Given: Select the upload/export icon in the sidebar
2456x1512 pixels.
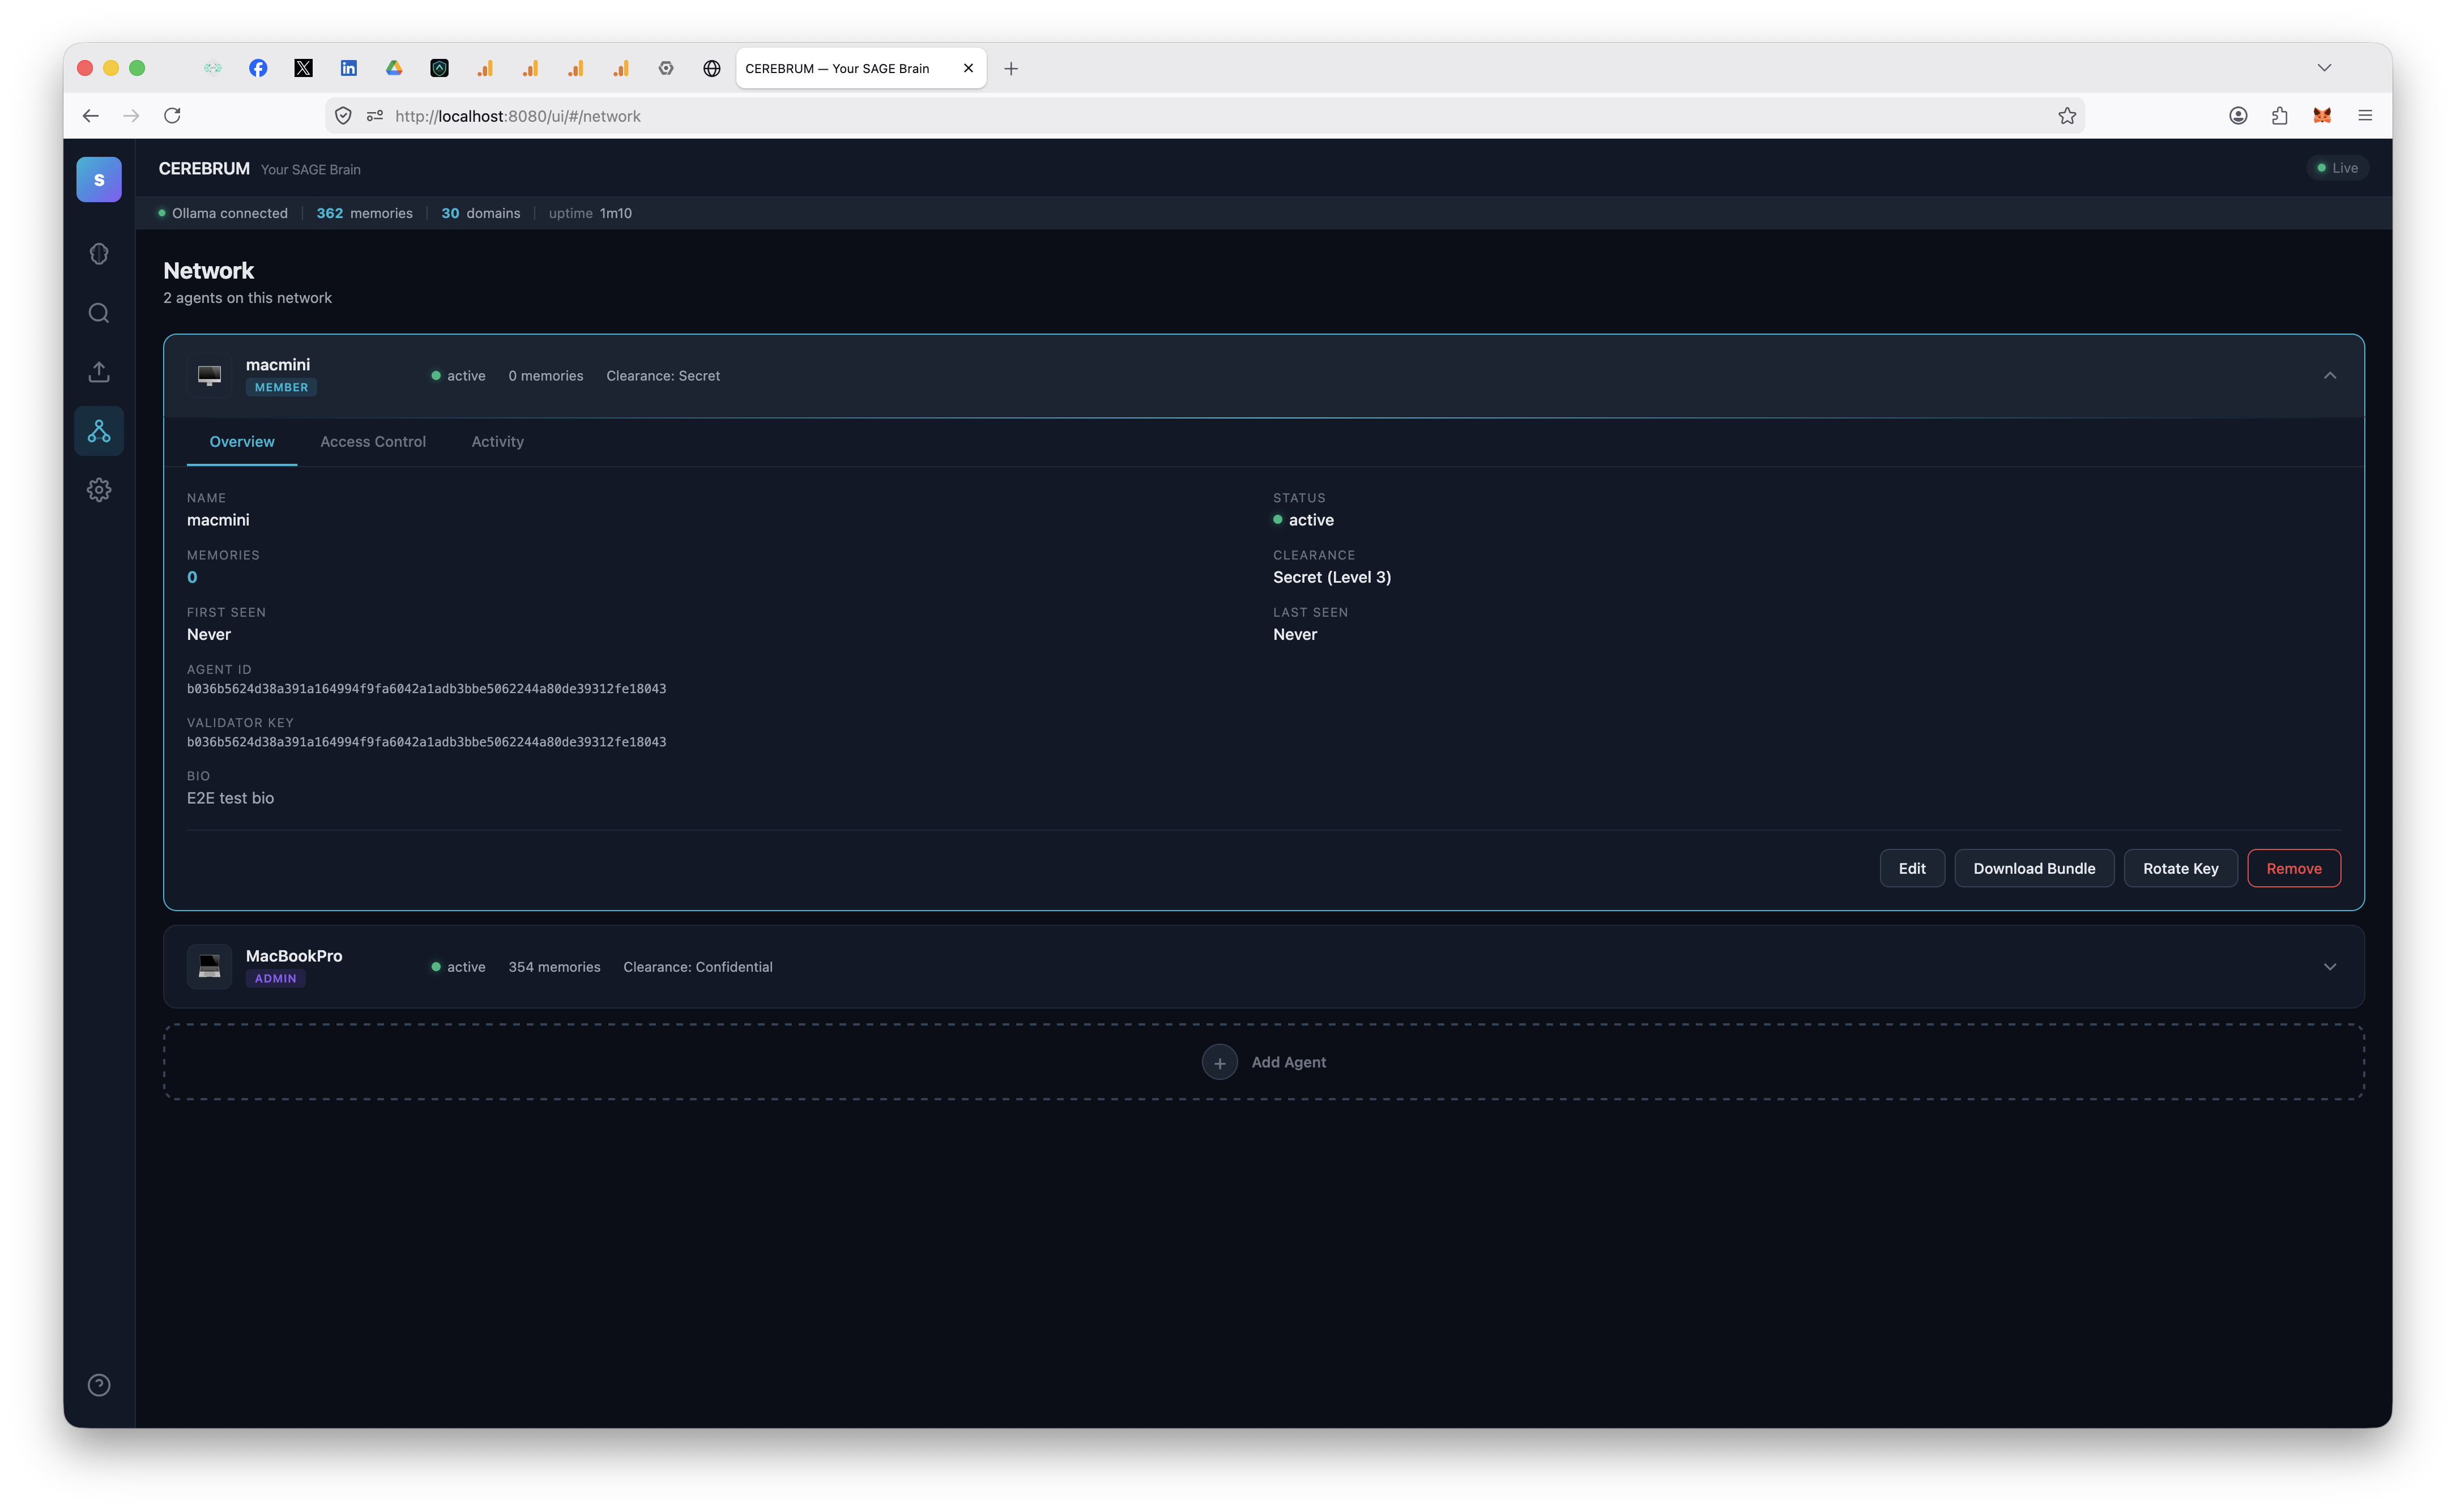Looking at the screenshot, I should [x=98, y=371].
